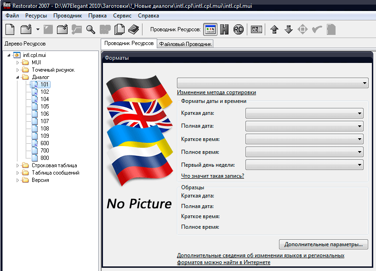Click the Restorator Res app icon
This screenshot has width=376, height=271.
coord(7,5)
